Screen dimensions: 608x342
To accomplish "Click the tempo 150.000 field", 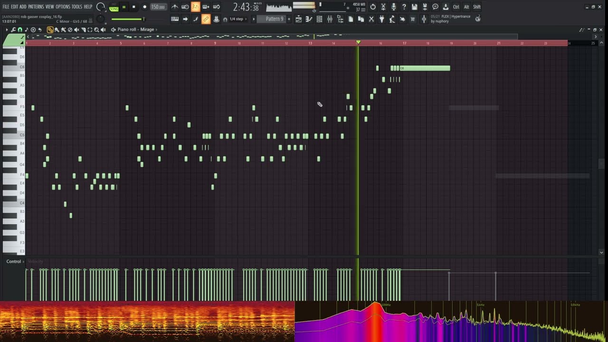I will tap(158, 7).
